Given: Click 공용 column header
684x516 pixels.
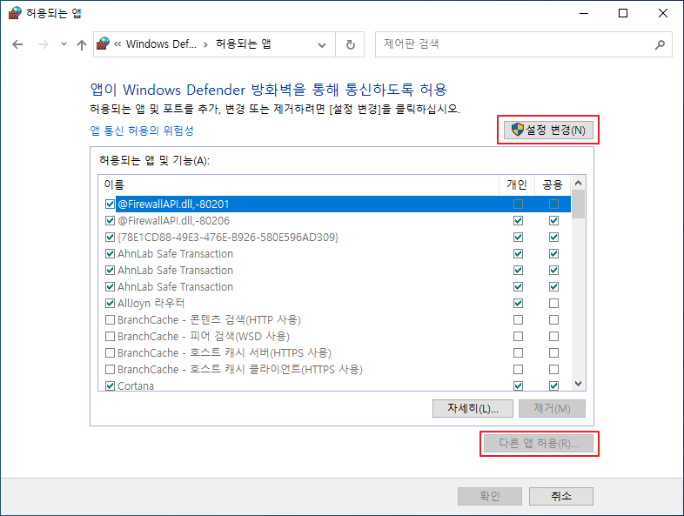Looking at the screenshot, I should (553, 185).
